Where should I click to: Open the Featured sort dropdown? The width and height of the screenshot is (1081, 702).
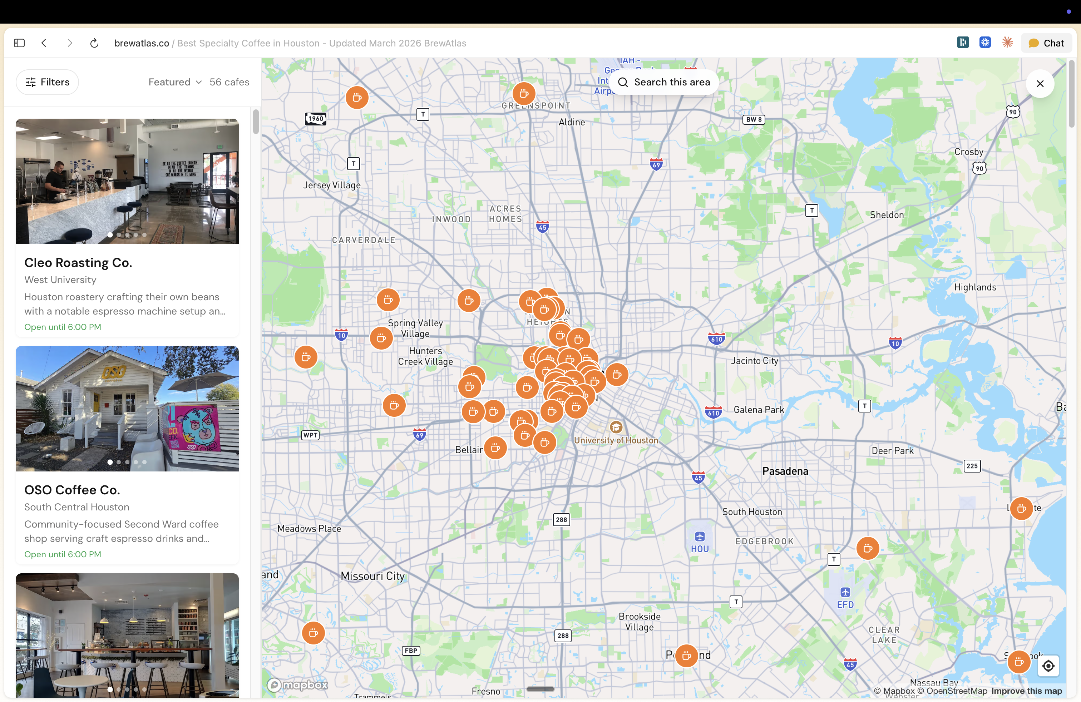[175, 82]
